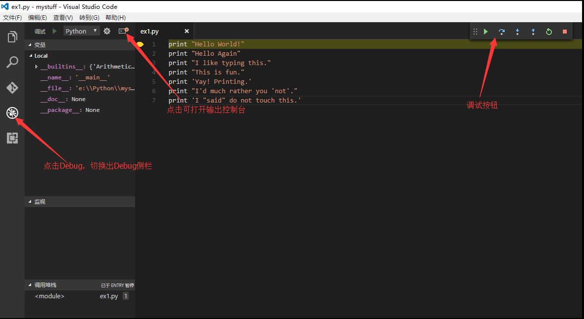Image resolution: width=584 pixels, height=319 pixels.
Task: Select the __name__ variable row
Action: [x=80, y=77]
